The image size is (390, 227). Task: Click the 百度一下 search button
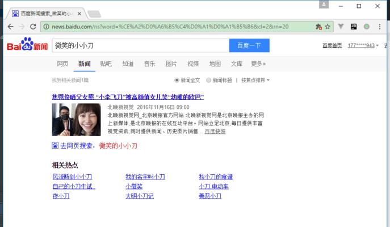pos(249,45)
